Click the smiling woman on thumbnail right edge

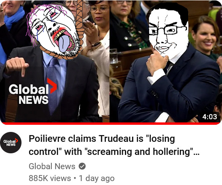click(x=206, y=37)
